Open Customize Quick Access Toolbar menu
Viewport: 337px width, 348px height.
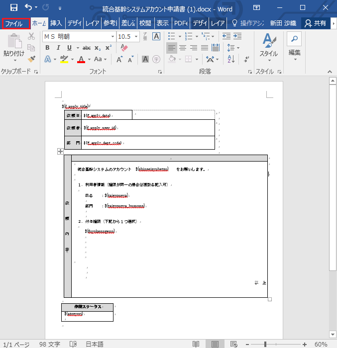click(60, 8)
